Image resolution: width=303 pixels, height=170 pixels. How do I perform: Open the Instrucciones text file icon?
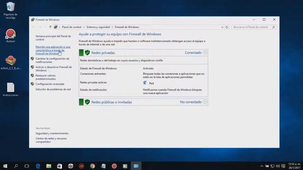click(x=10, y=89)
